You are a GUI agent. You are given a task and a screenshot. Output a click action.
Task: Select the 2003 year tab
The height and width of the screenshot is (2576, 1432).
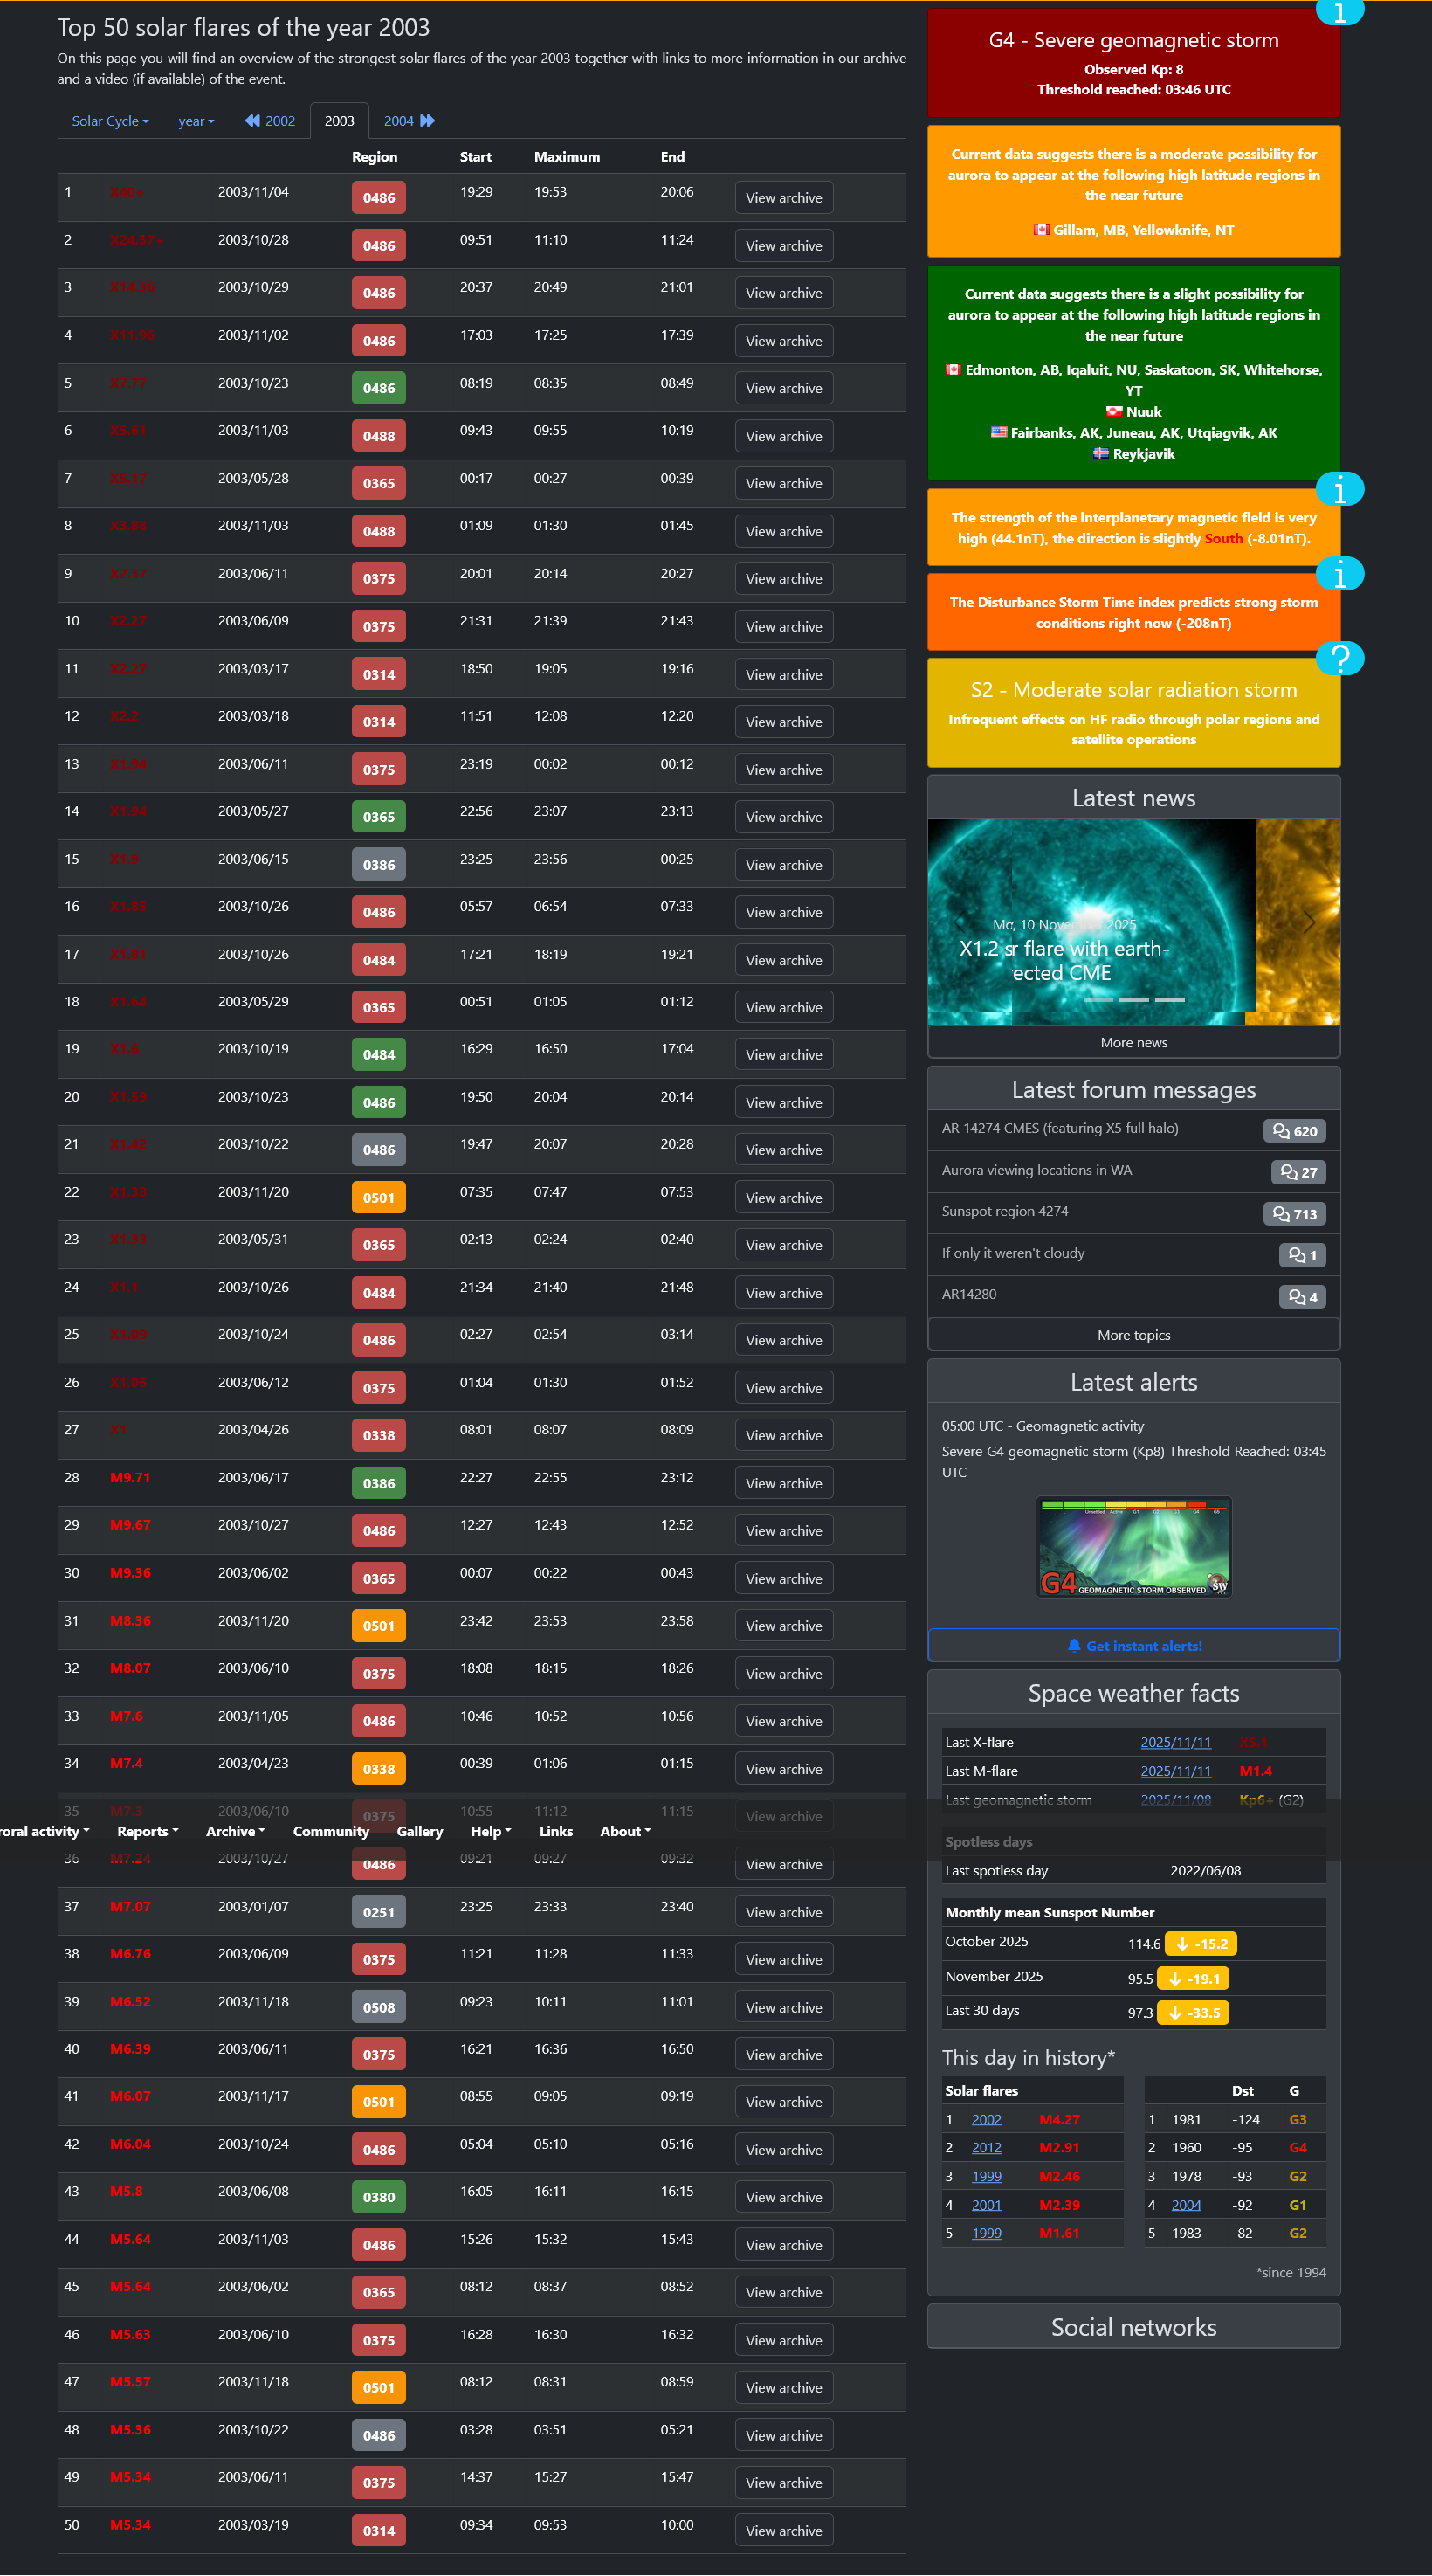tap(340, 121)
